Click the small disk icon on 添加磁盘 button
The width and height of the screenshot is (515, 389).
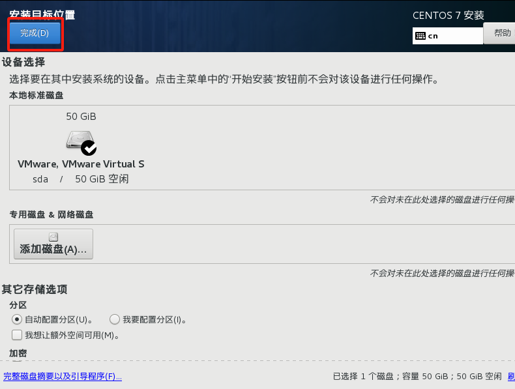pos(53,237)
